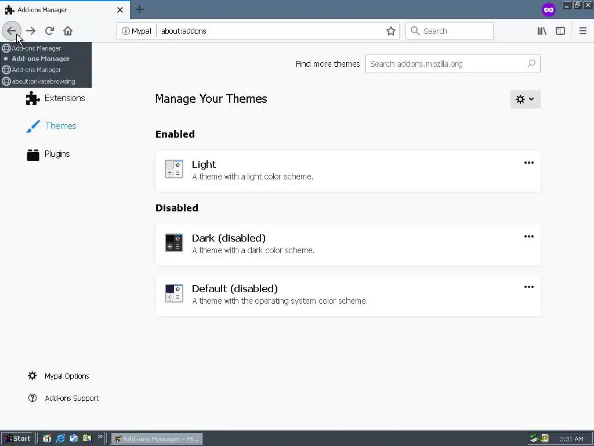Open more options for Light theme
The width and height of the screenshot is (594, 446).
[529, 163]
